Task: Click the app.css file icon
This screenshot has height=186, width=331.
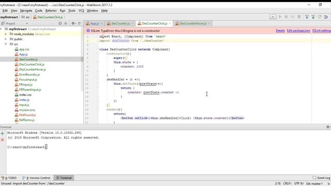Action: (x=17, y=49)
